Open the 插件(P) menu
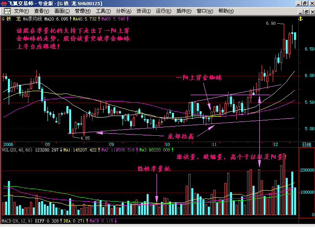This screenshot has width=315, height=228. point(184,11)
